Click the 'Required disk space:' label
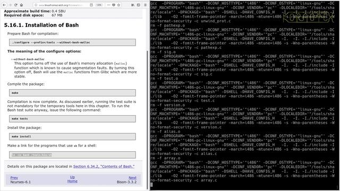 coord(24,15)
